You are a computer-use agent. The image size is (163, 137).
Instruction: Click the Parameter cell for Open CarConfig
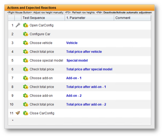click(89, 25)
